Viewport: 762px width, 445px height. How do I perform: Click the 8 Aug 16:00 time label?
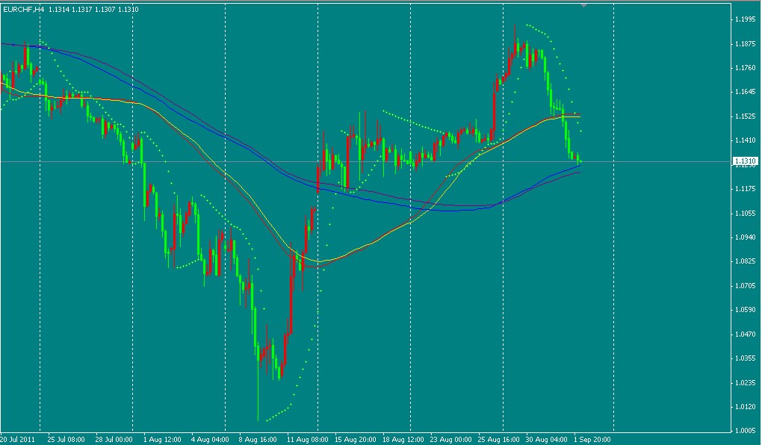coord(258,440)
